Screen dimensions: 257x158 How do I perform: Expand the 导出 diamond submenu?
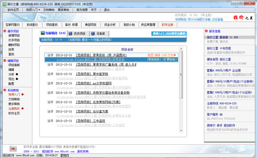[17, 79]
